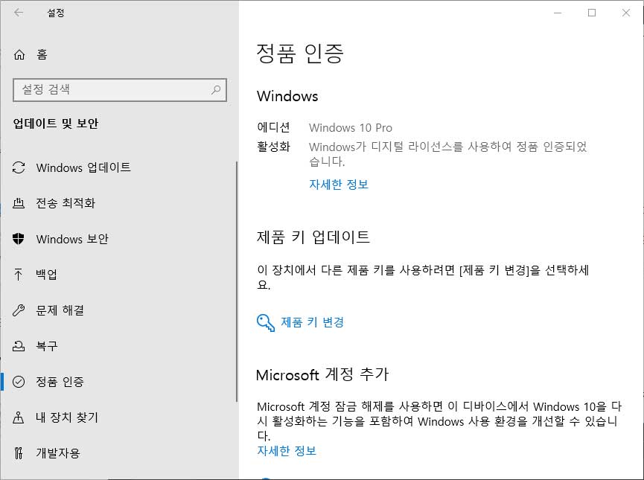Click the 전송 최적화 icon
The width and height of the screenshot is (644, 480).
(x=19, y=203)
